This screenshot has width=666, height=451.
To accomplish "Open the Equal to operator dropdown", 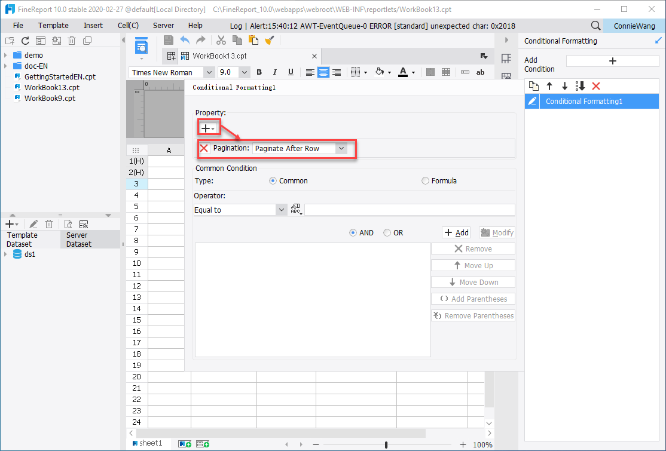I will click(x=280, y=209).
